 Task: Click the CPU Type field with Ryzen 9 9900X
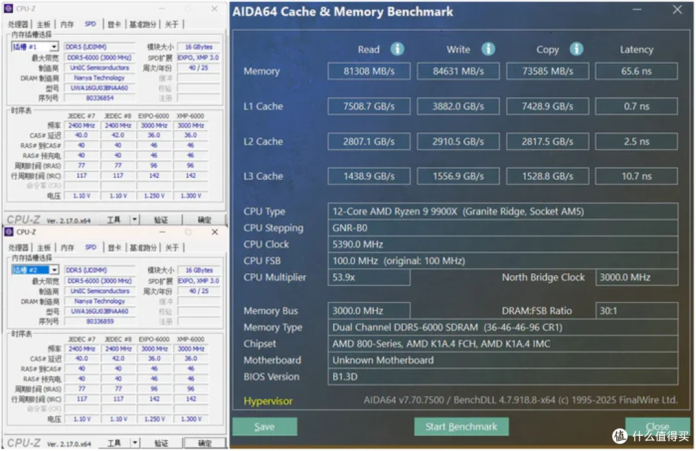click(x=503, y=211)
